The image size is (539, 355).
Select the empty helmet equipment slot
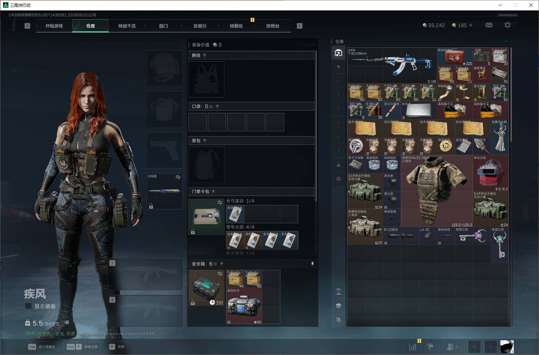(x=165, y=68)
